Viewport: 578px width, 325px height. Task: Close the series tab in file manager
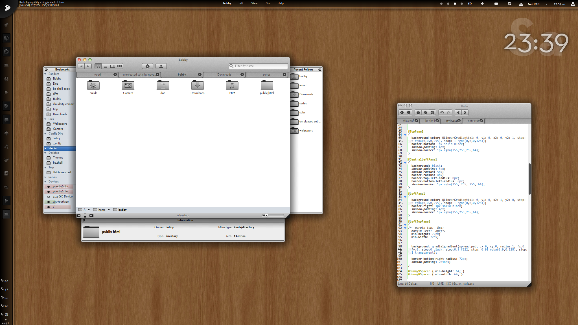click(x=284, y=74)
